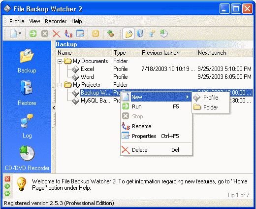Screen dimensions: 256x209
Task: Collapse the My Documents folder
Action: [60, 62]
